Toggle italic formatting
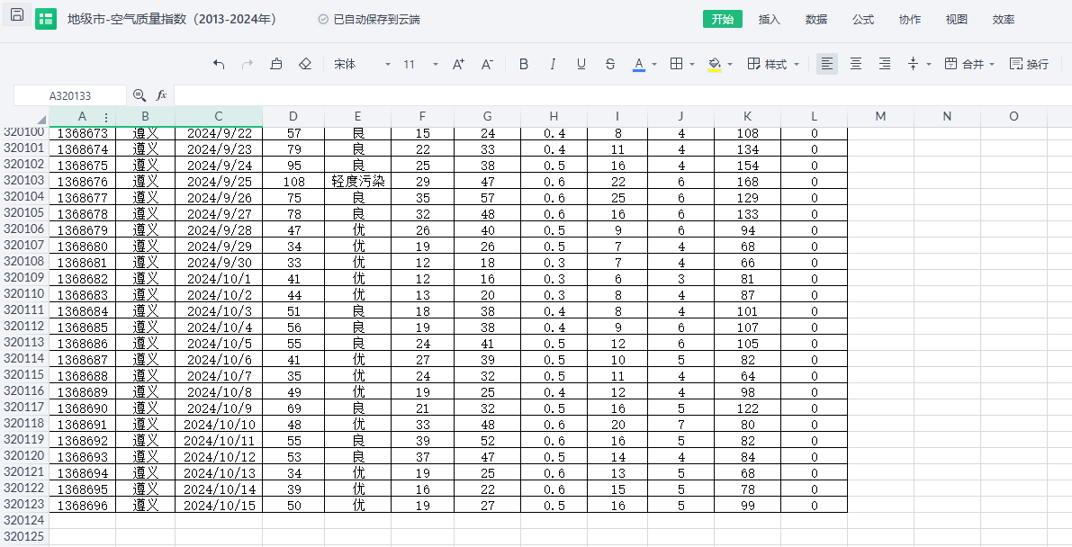 click(x=553, y=64)
